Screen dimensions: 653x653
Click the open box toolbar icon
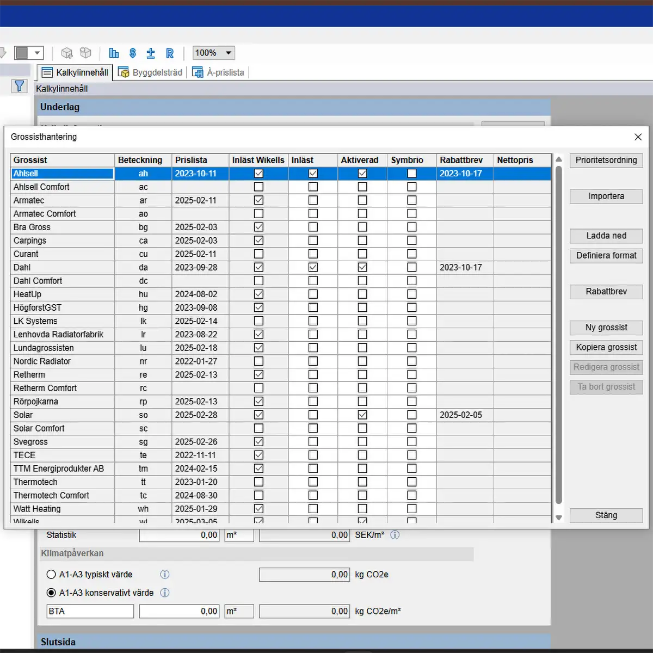[x=85, y=53]
